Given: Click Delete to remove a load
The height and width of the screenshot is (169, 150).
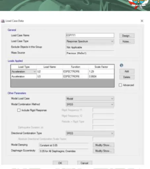Looking at the screenshot, I should [x=127, y=77].
